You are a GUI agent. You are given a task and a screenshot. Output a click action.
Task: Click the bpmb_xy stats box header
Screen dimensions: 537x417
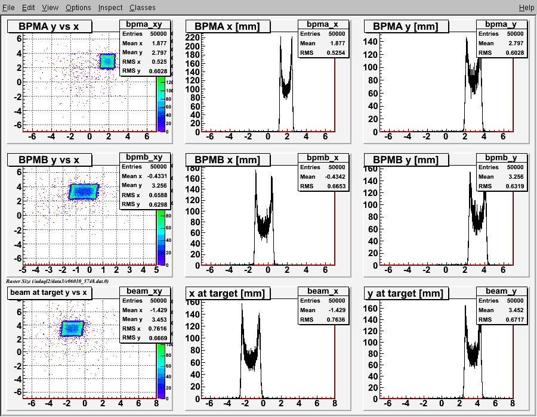pos(144,157)
